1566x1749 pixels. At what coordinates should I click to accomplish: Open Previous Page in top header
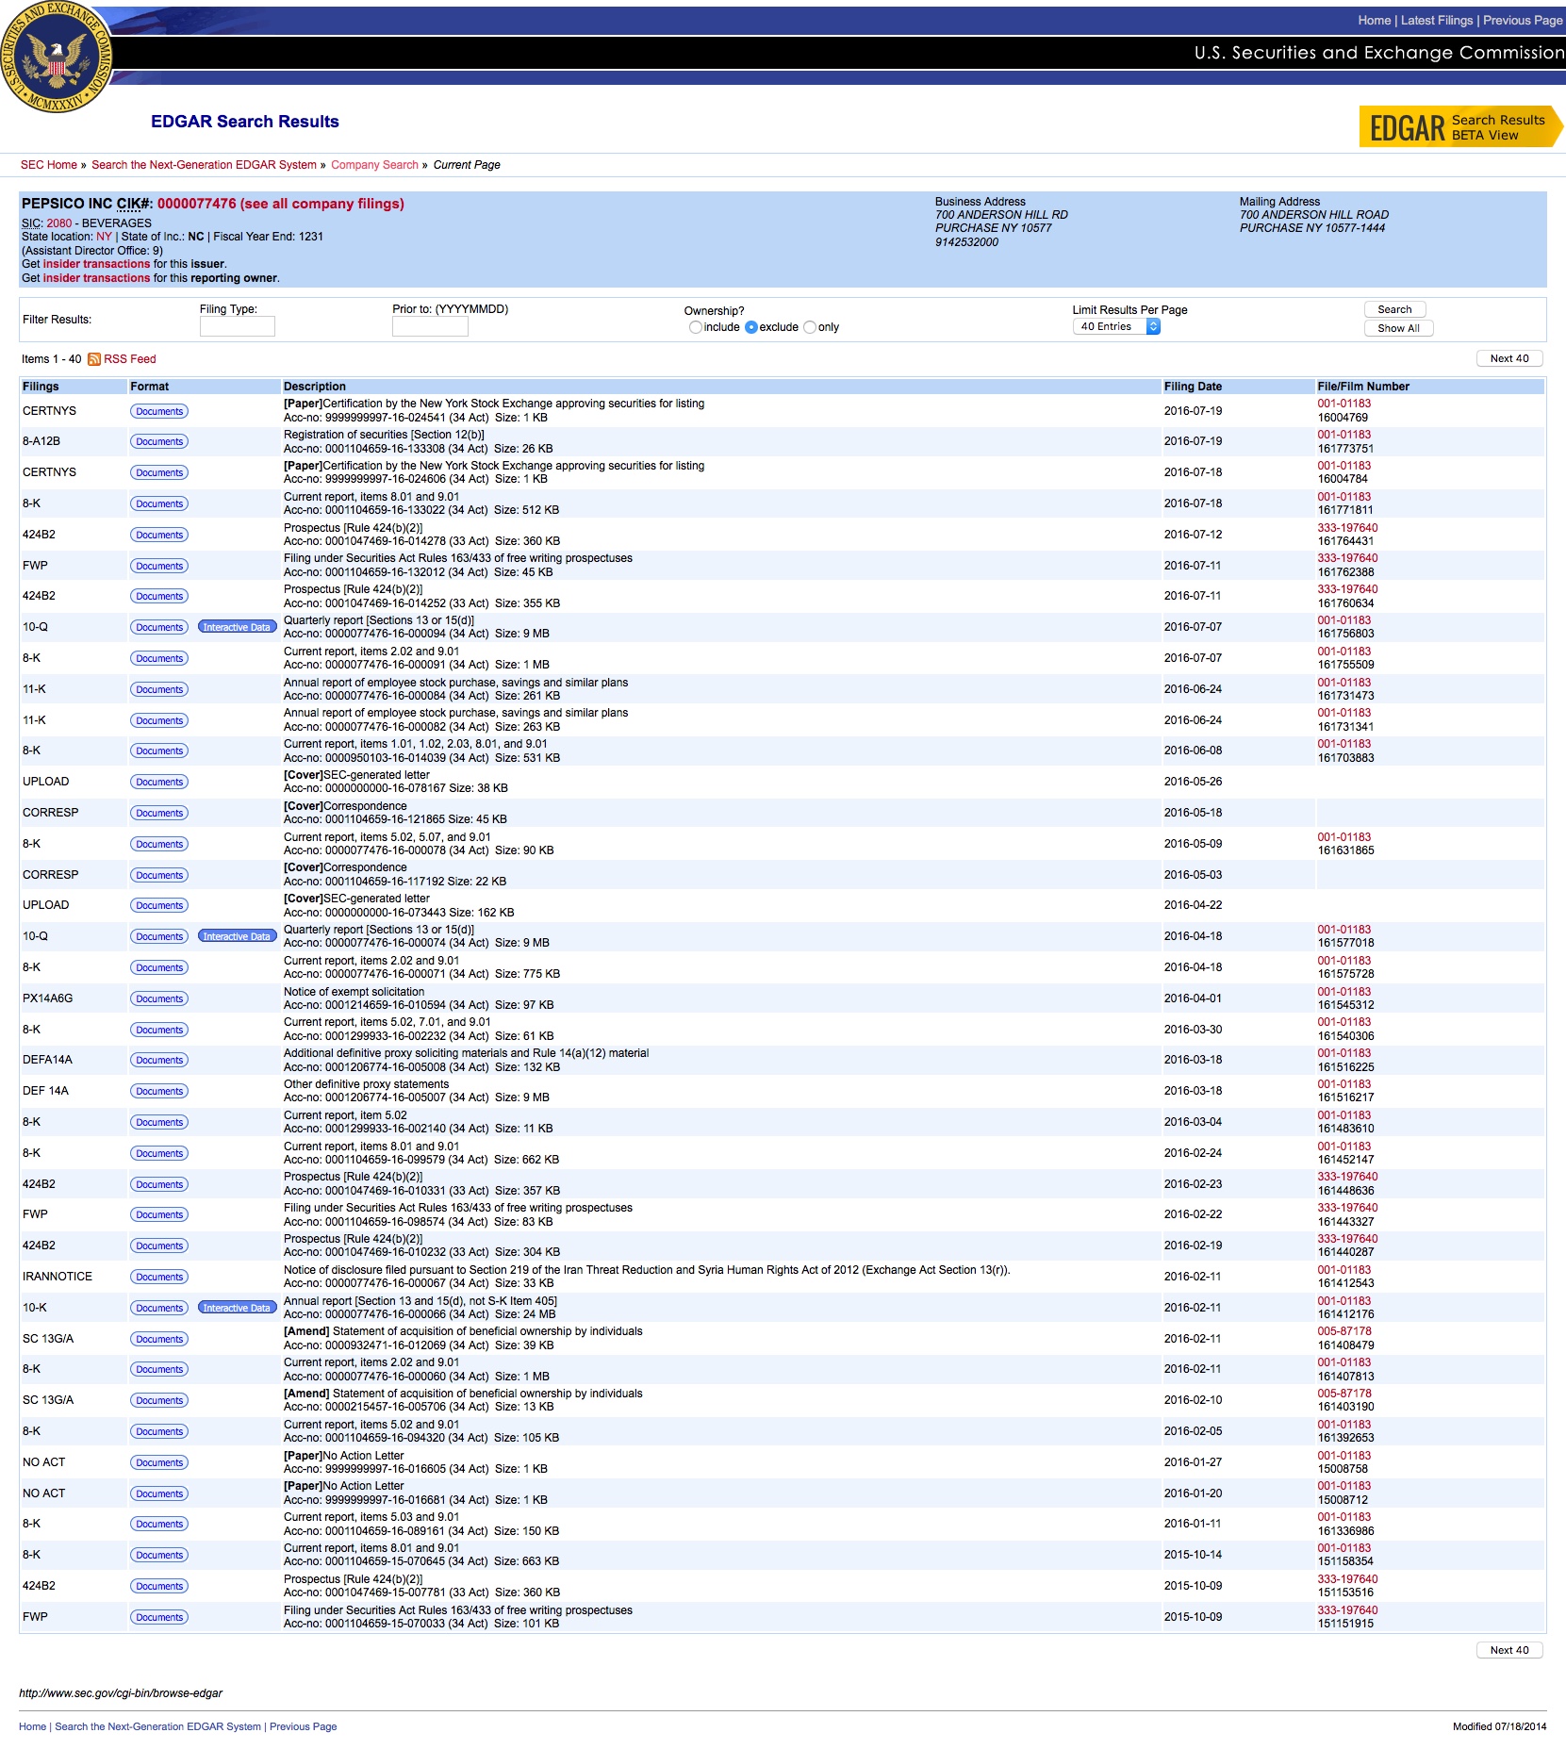tap(1523, 20)
